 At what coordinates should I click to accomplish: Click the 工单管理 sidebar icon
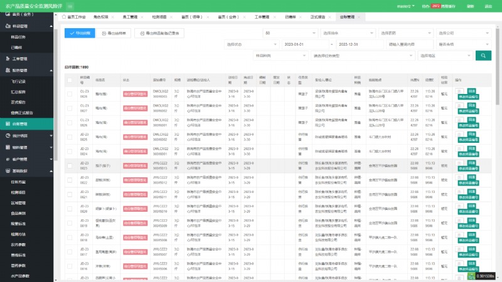[x=8, y=58]
